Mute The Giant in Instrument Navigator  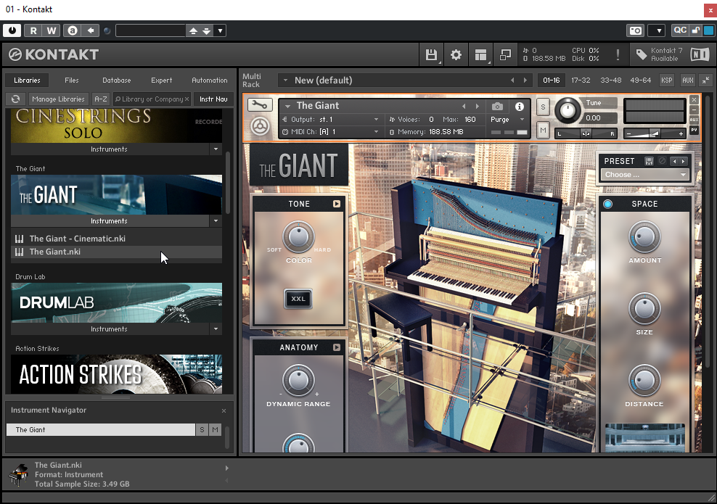click(x=215, y=430)
